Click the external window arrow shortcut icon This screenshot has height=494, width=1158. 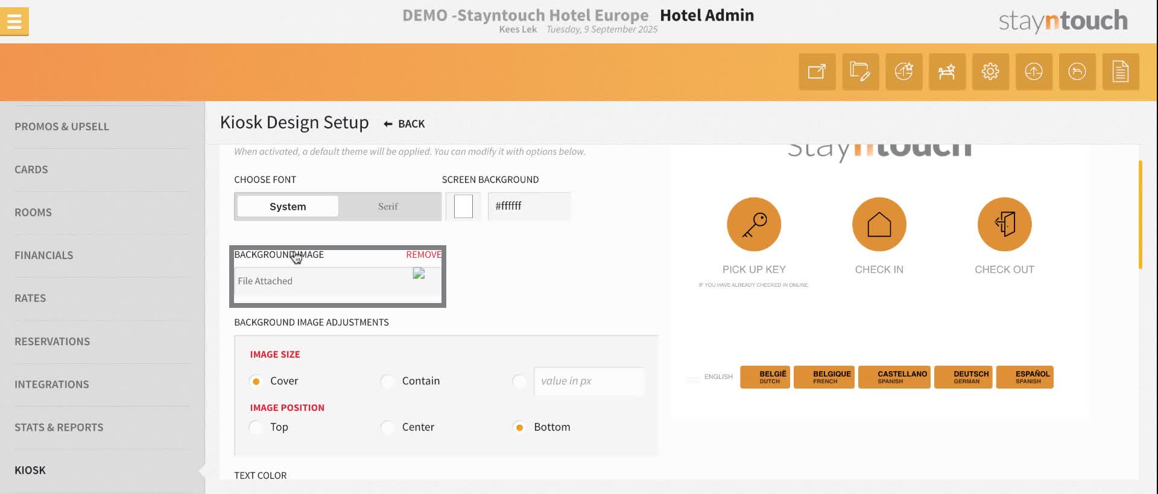coord(817,72)
